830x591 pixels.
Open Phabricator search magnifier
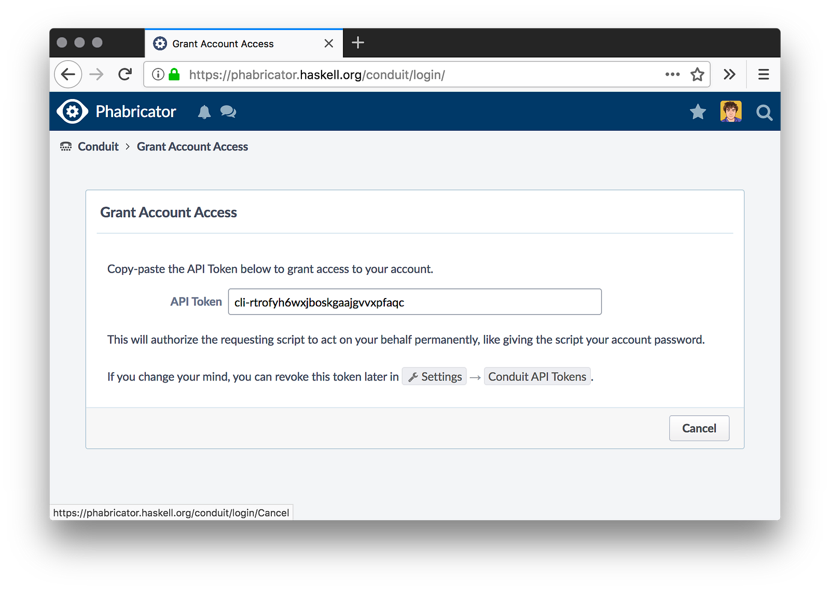click(x=764, y=112)
